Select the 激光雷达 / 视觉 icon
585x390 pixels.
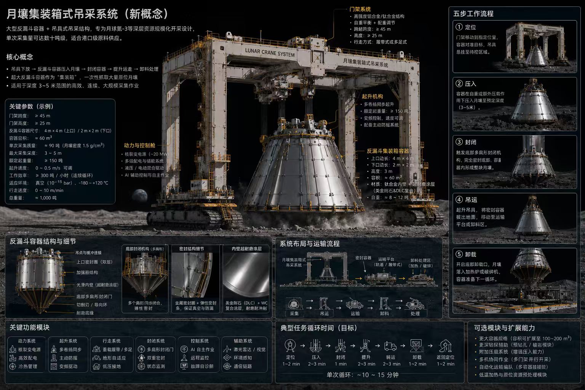point(227,349)
